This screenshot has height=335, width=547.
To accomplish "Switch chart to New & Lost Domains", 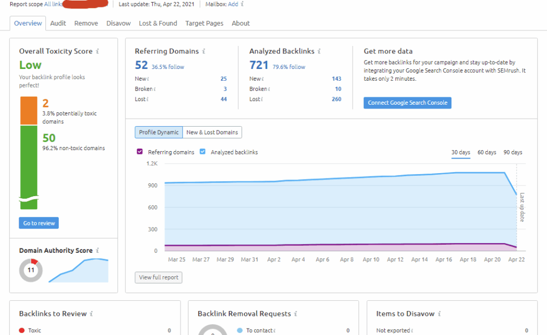I will 212,133.
